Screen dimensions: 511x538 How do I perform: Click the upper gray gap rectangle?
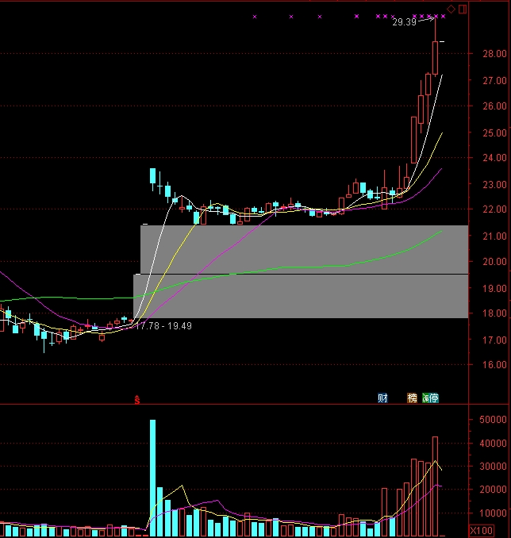(305, 249)
